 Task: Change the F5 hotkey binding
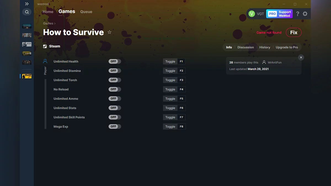181,99
